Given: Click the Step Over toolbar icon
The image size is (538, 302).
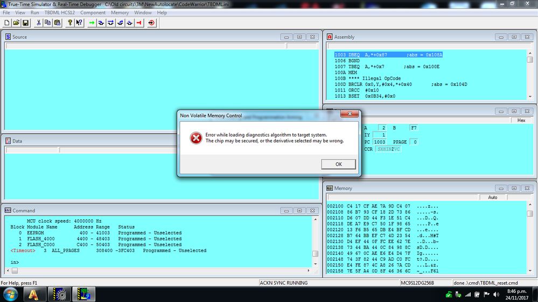Looking at the screenshot, I should (110, 23).
